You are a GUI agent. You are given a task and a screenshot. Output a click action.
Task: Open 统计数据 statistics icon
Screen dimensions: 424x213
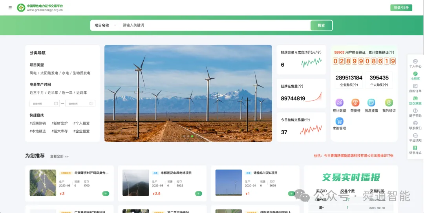[339, 103]
